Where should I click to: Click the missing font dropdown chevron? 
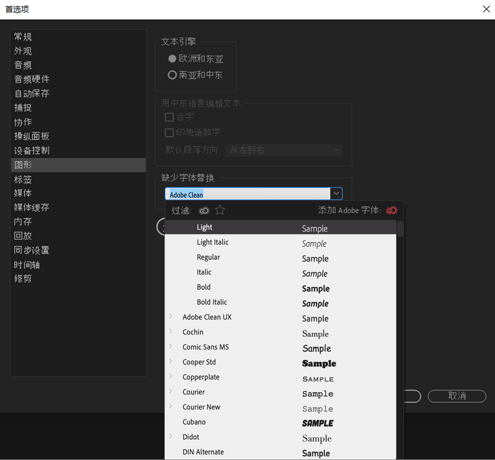tap(336, 193)
